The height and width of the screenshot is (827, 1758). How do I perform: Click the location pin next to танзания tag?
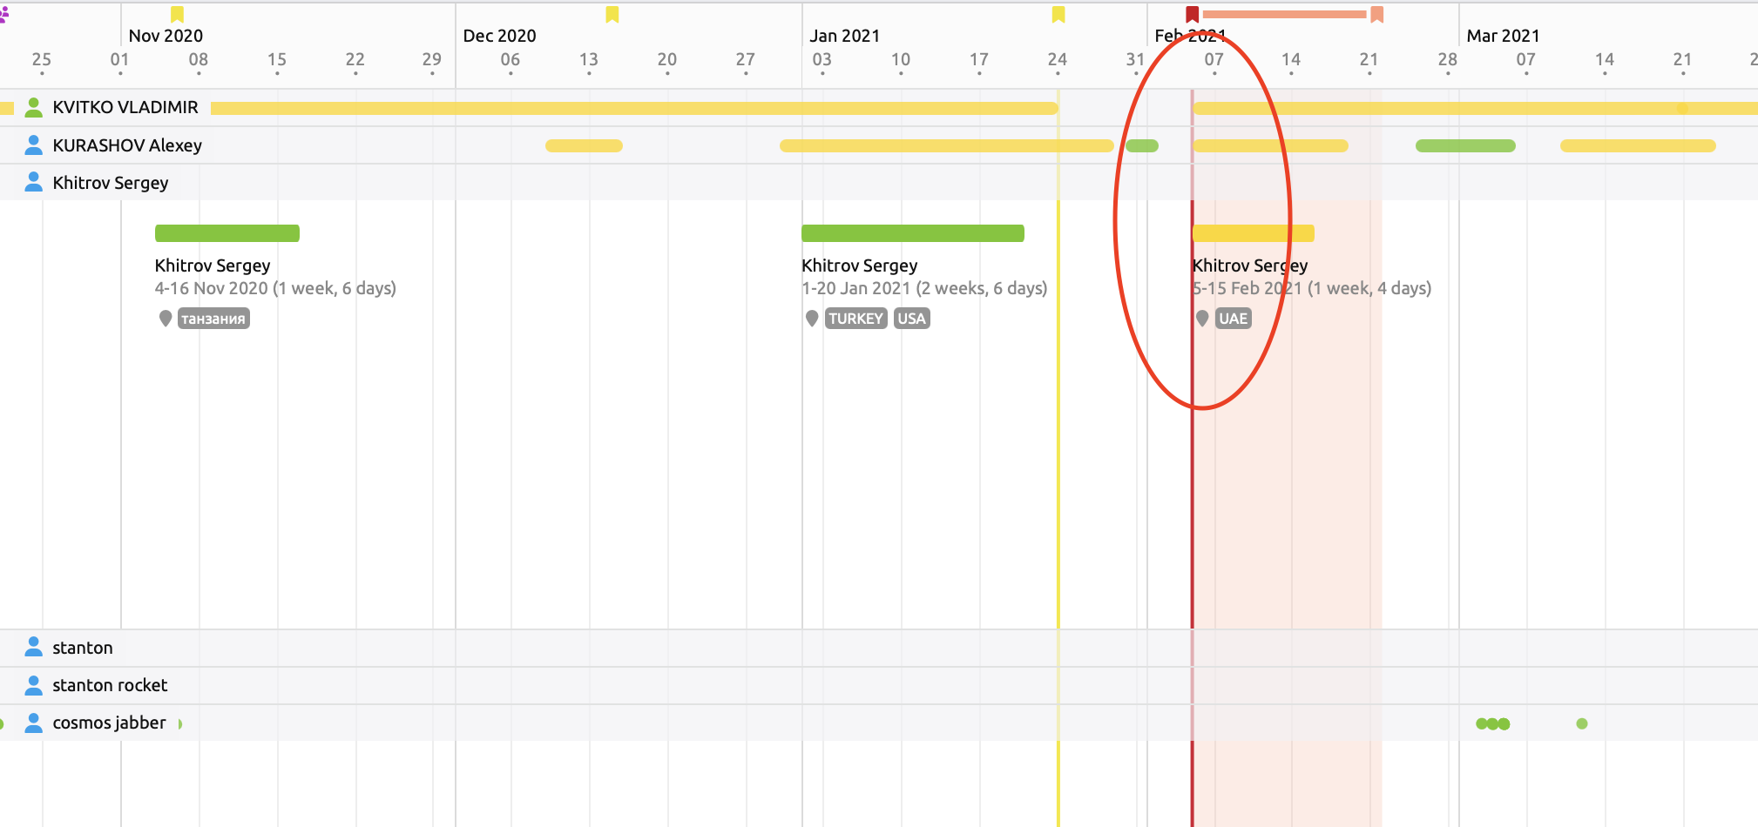166,319
